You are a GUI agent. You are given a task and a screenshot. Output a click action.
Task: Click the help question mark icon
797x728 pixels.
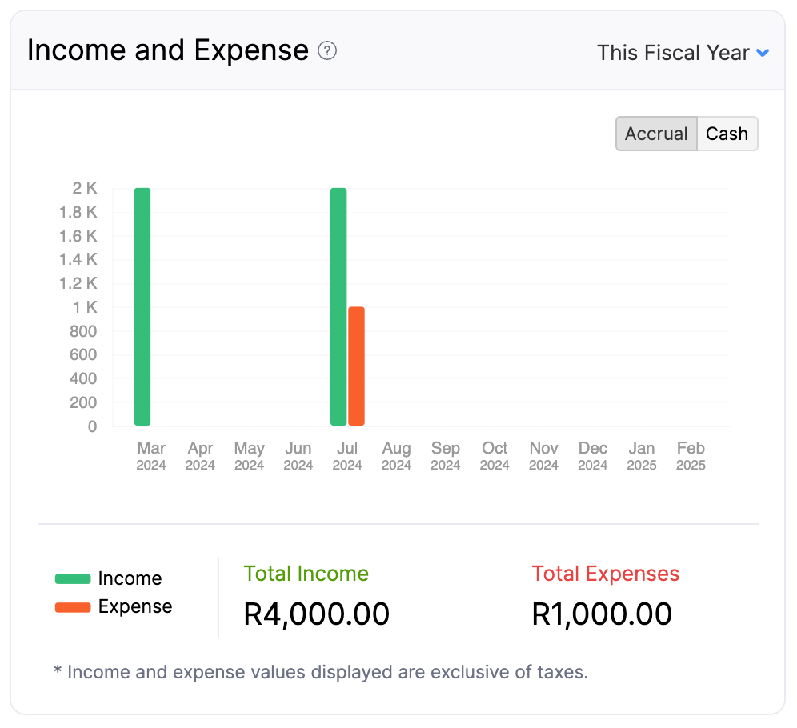click(x=327, y=50)
